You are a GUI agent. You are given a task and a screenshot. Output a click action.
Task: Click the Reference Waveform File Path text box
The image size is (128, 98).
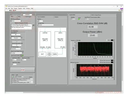pos(21,27)
